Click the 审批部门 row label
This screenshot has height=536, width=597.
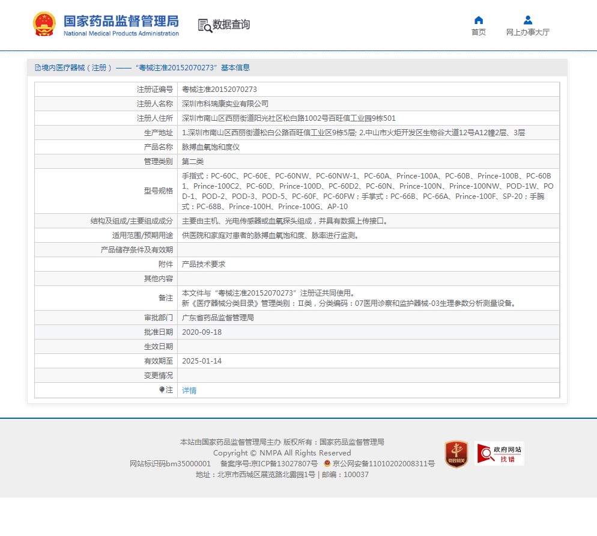[x=159, y=318]
